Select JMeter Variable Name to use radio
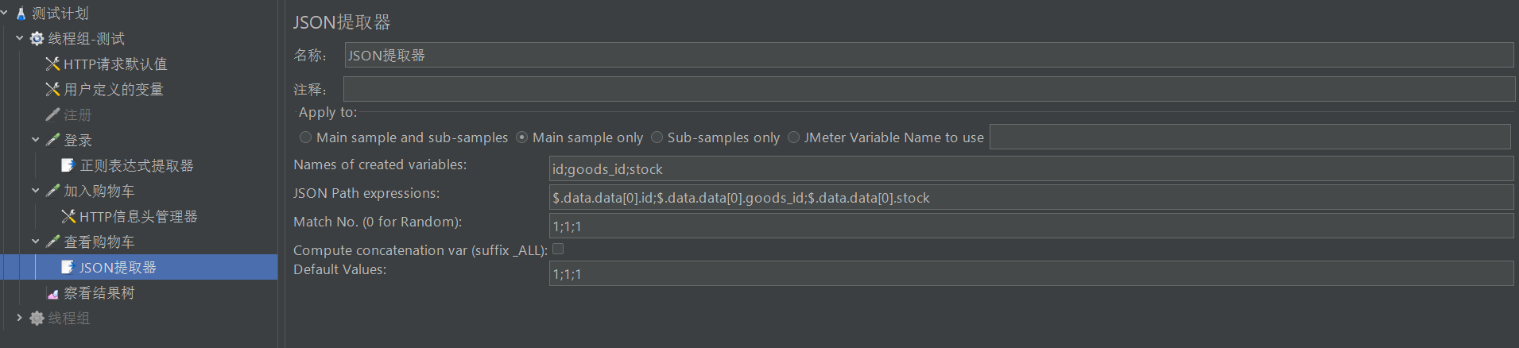This screenshot has width=1519, height=348. (x=793, y=137)
